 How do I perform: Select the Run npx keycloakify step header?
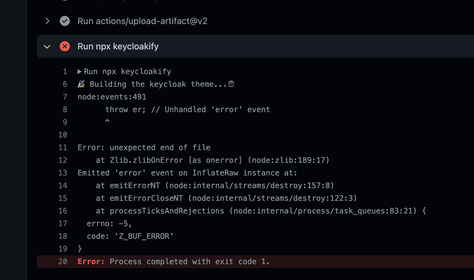[x=118, y=46]
